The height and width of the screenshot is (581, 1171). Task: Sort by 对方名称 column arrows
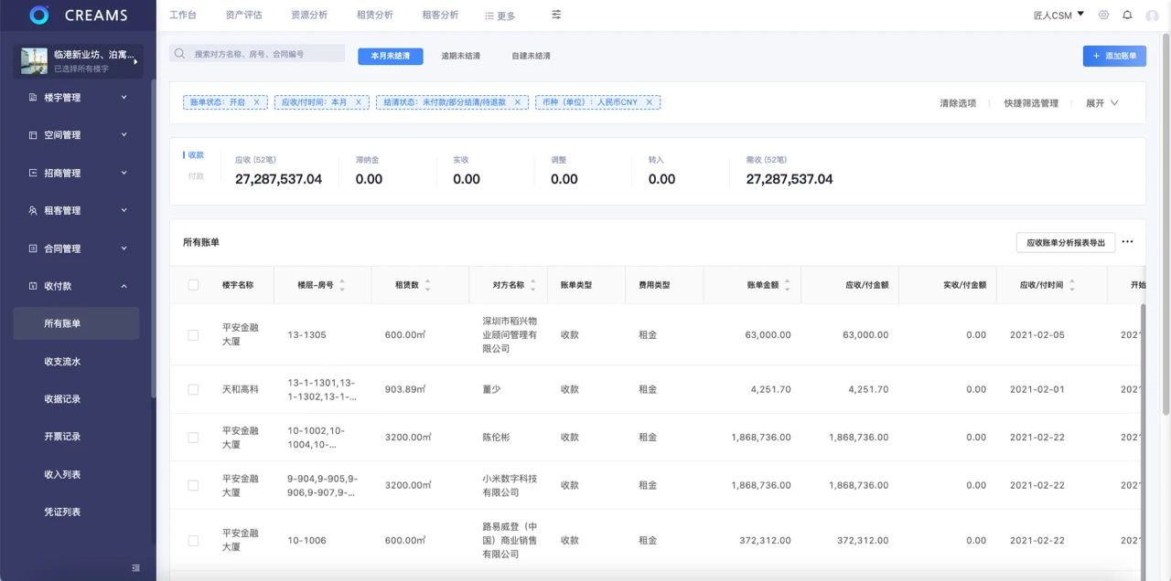coord(532,285)
